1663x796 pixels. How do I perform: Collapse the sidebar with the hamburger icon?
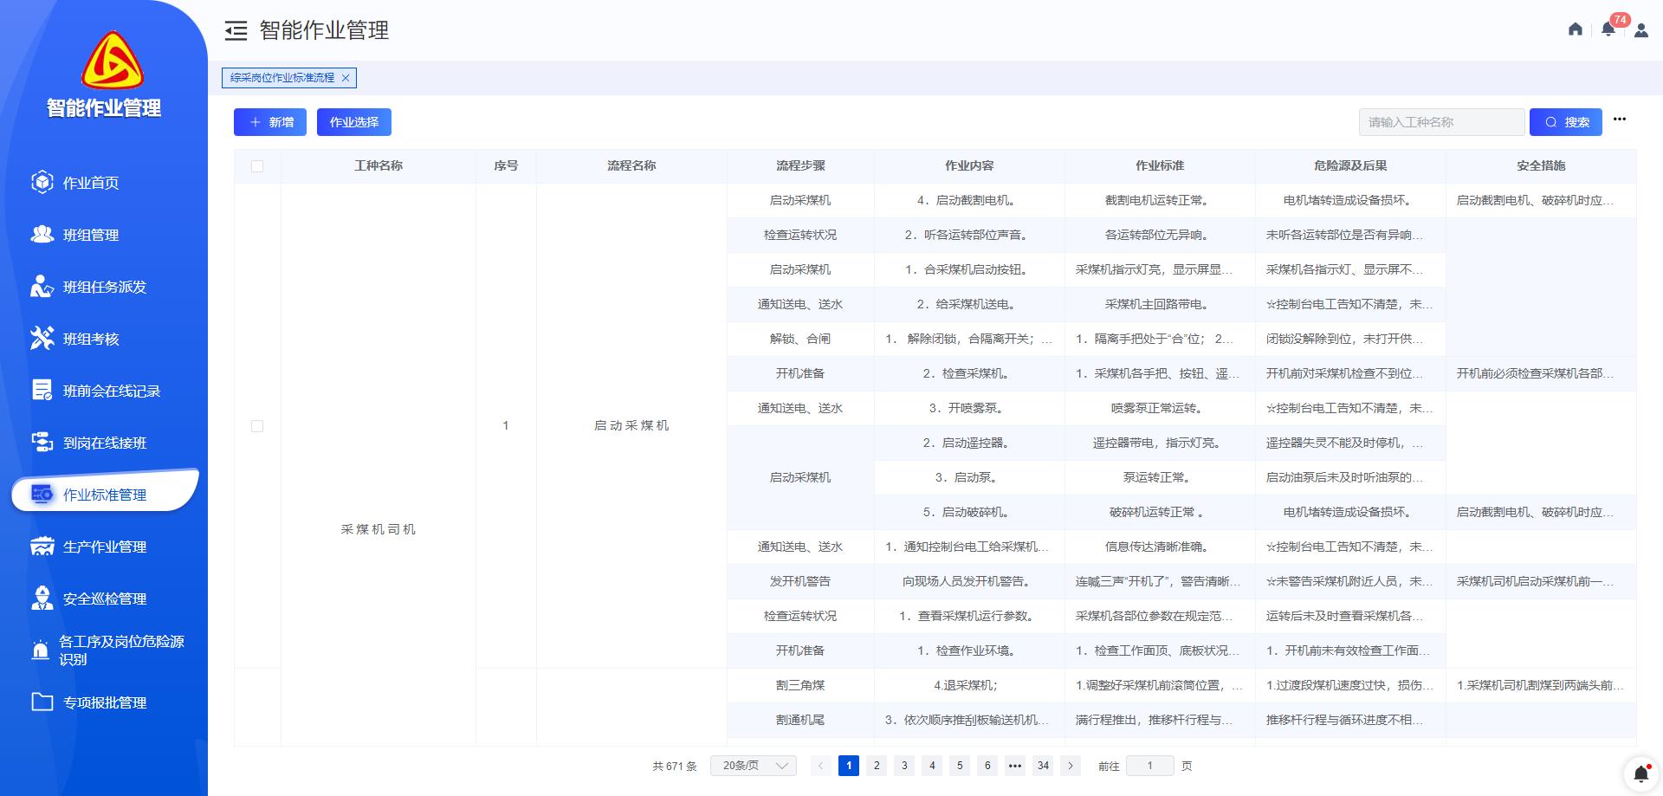pos(236,30)
